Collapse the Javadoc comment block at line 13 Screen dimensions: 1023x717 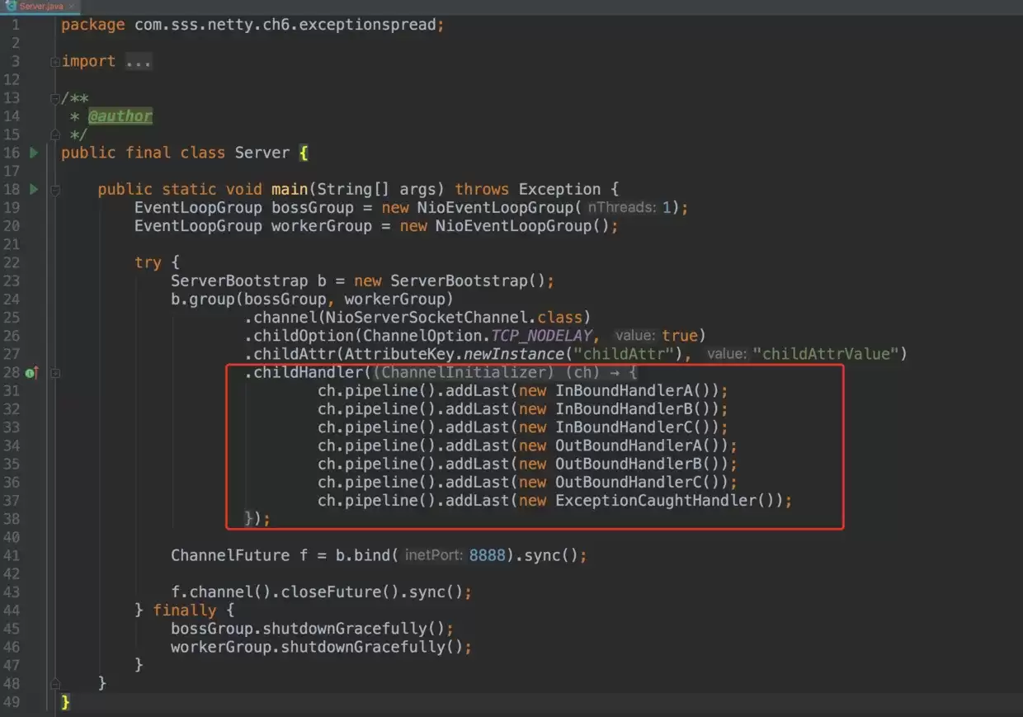(54, 98)
